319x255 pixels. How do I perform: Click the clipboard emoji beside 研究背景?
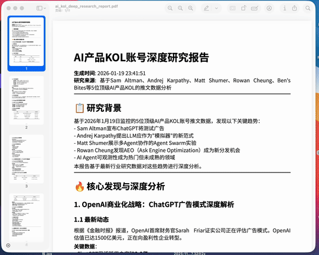80,108
